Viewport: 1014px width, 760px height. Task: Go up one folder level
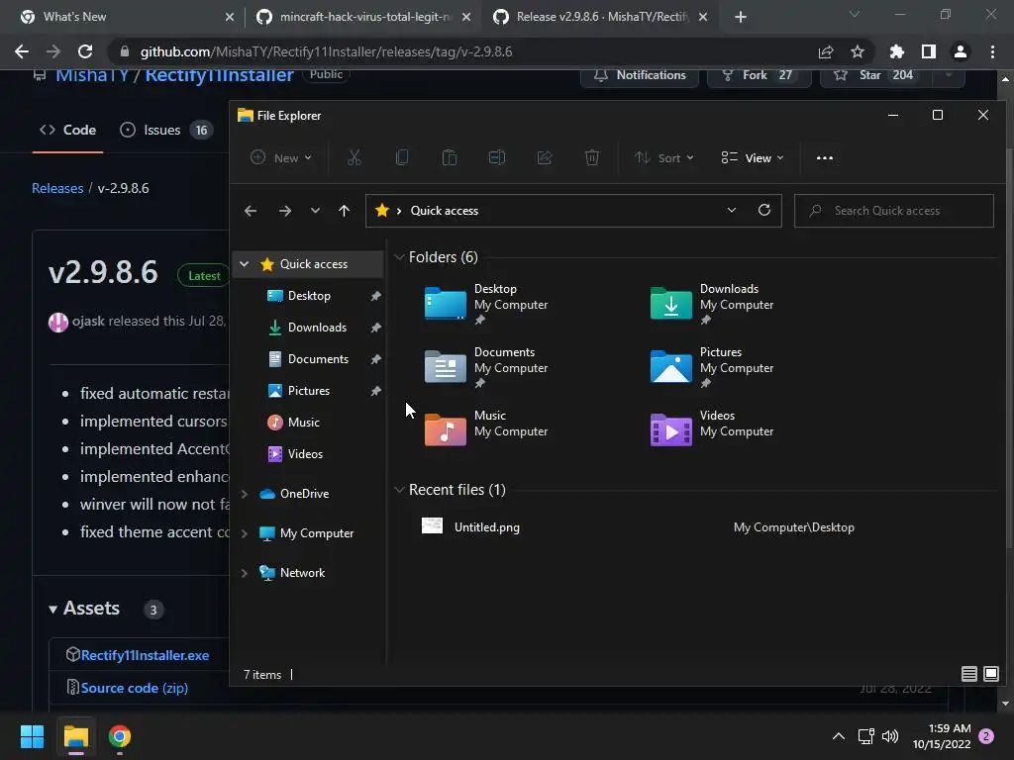[x=344, y=211]
